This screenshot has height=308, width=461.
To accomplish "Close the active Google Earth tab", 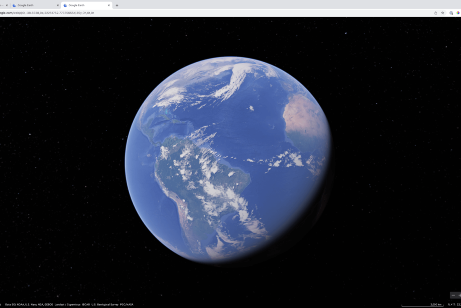I will tap(108, 5).
